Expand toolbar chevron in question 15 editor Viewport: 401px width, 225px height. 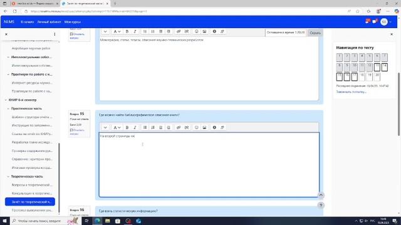point(105,127)
